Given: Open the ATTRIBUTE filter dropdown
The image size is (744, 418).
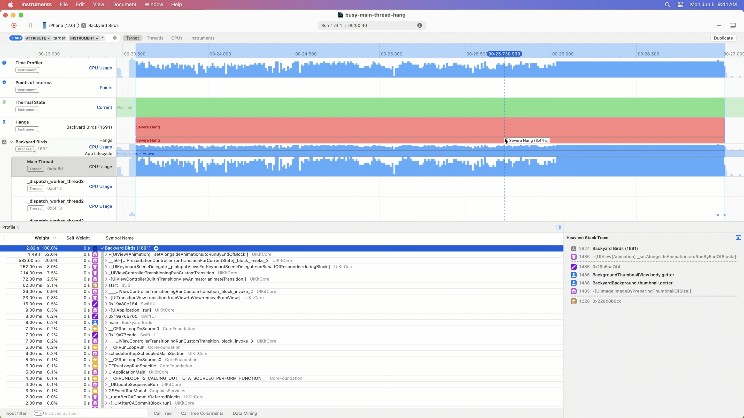Looking at the screenshot, I should 37,38.
